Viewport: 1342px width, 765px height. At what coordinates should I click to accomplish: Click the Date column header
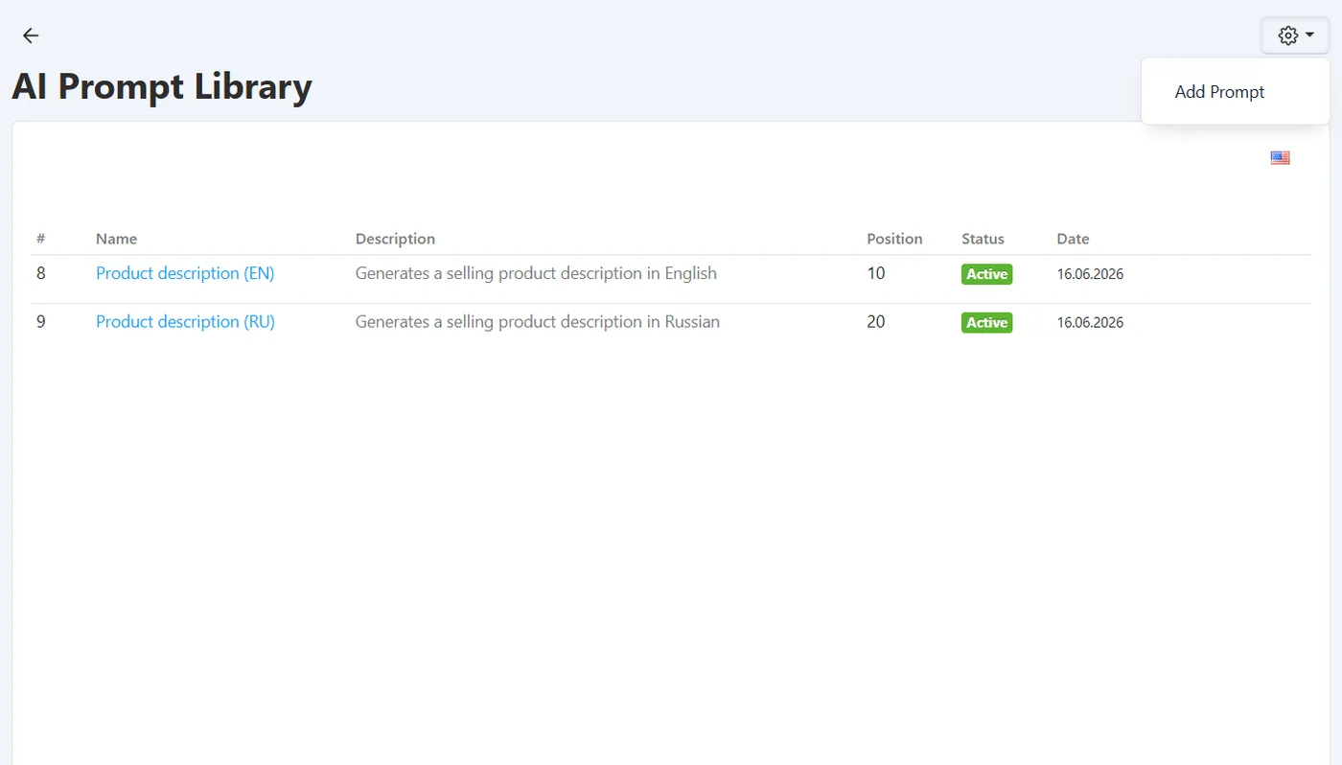point(1073,239)
